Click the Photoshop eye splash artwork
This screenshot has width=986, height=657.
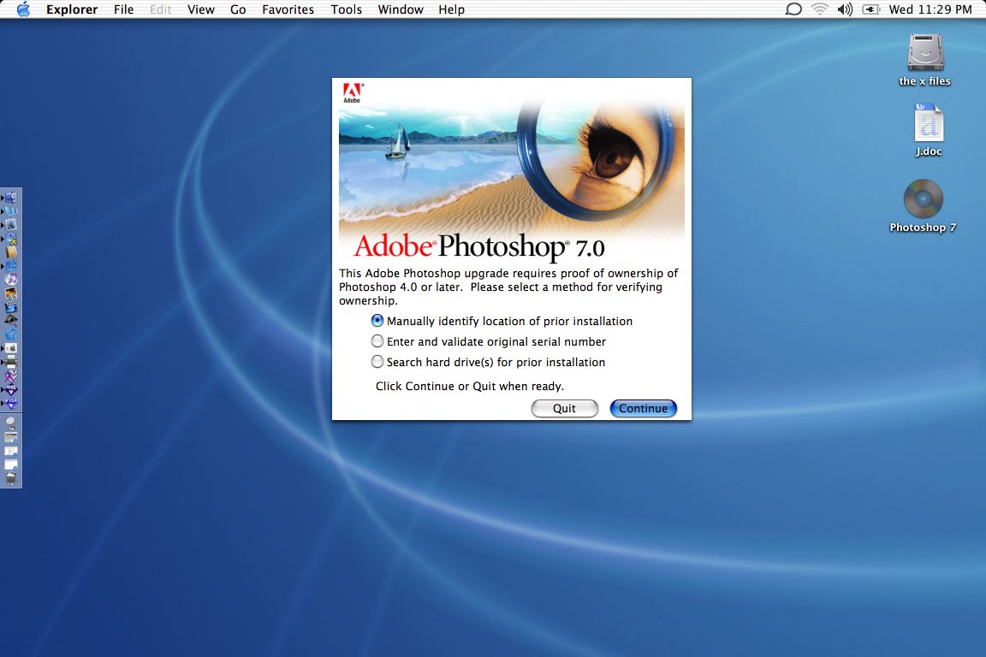point(512,167)
